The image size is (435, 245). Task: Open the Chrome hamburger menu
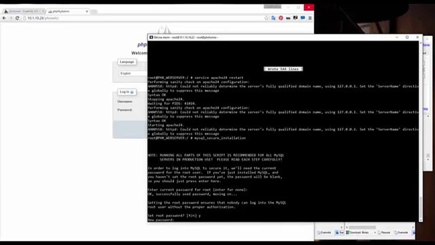click(310, 18)
